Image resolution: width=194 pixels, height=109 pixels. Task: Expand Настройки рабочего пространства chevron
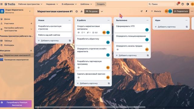click(31, 29)
